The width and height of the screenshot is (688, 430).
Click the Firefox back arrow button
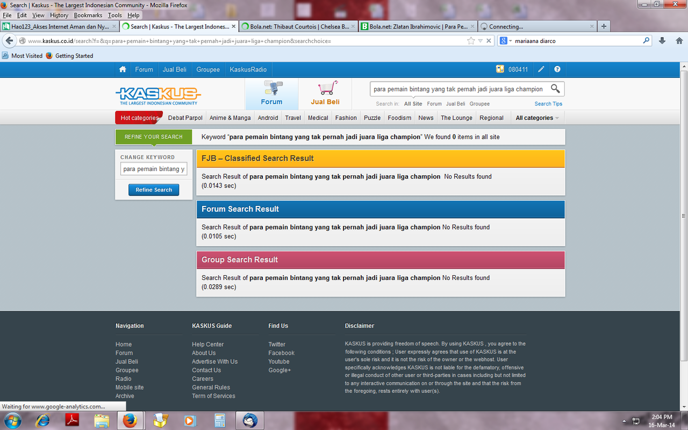click(9, 41)
